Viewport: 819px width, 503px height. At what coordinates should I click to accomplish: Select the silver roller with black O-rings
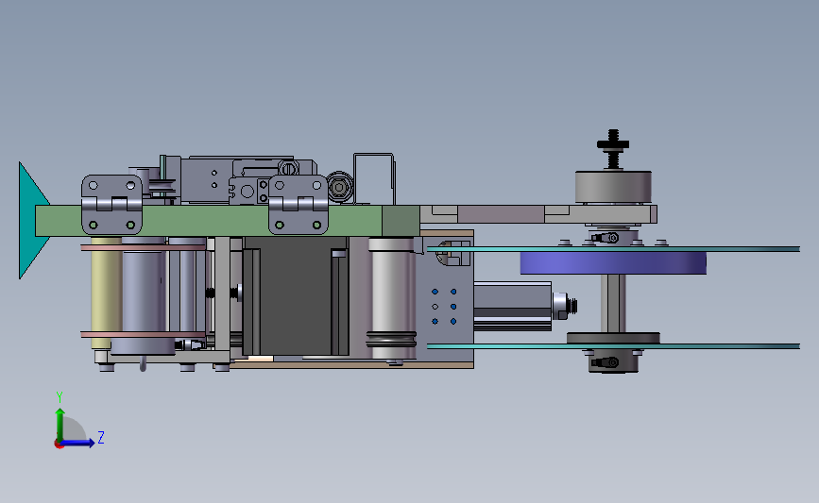392,298
